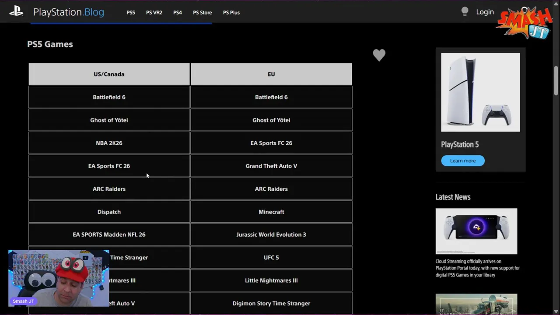Select ARC Raiders in US/Canada column
This screenshot has height=315, width=560.
point(109,189)
